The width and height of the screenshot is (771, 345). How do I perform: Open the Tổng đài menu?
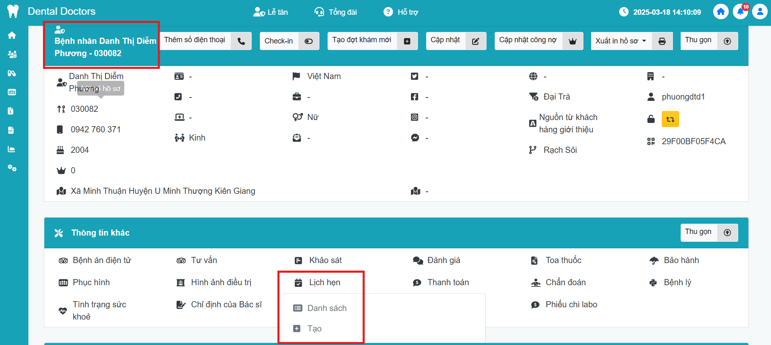(x=335, y=12)
